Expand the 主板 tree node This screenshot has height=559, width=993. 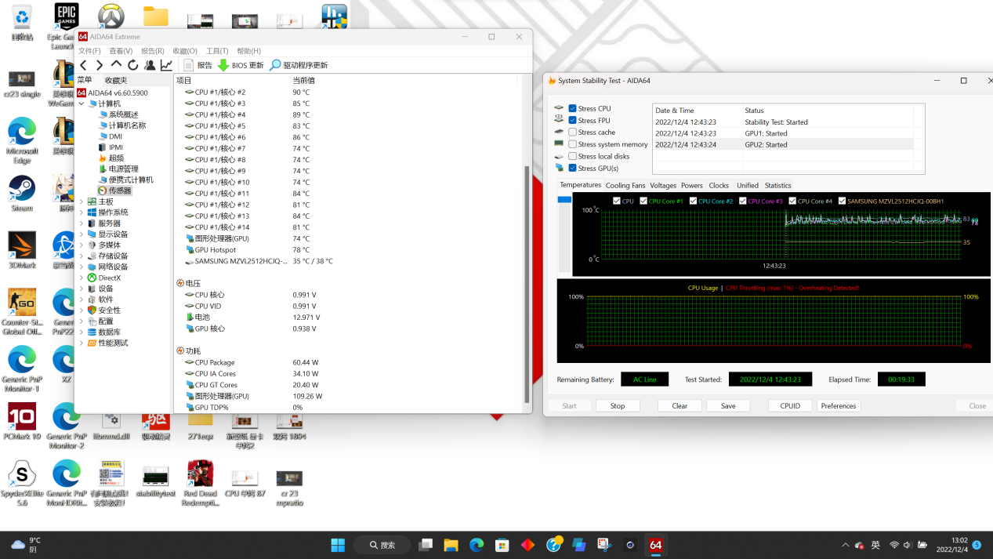click(x=82, y=201)
